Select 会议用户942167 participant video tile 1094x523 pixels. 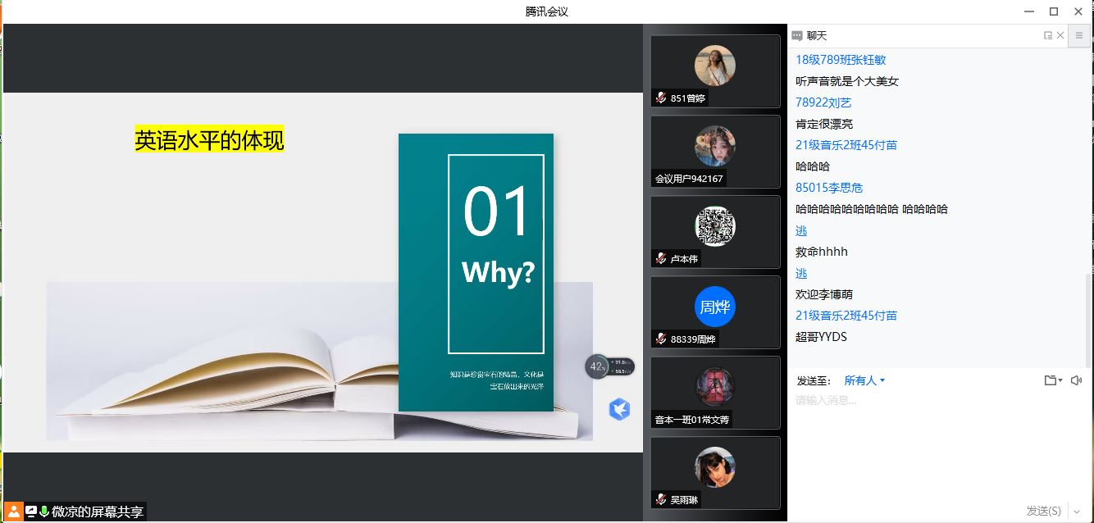[714, 152]
